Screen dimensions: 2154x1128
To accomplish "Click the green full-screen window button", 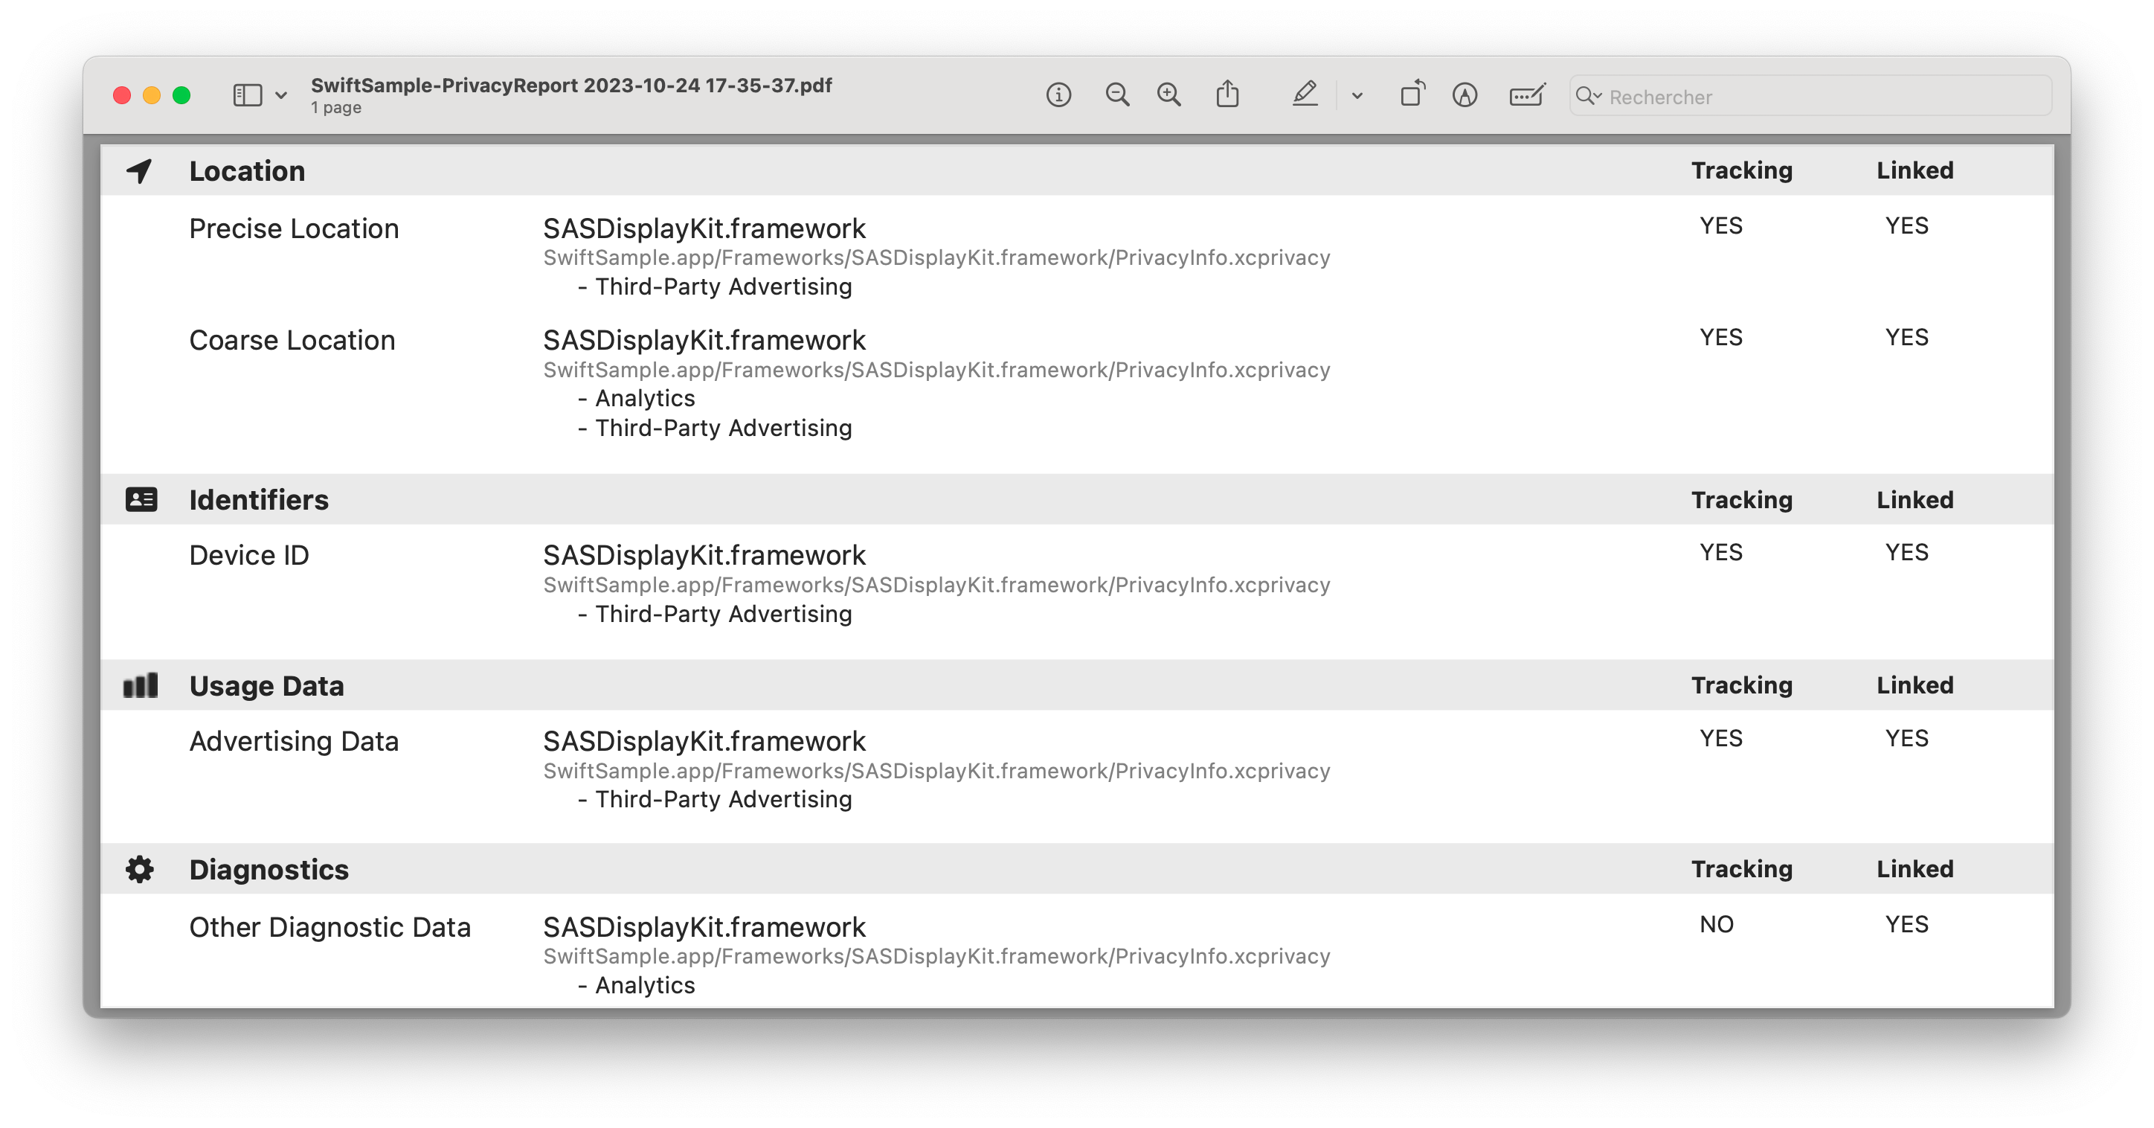I will [x=181, y=95].
